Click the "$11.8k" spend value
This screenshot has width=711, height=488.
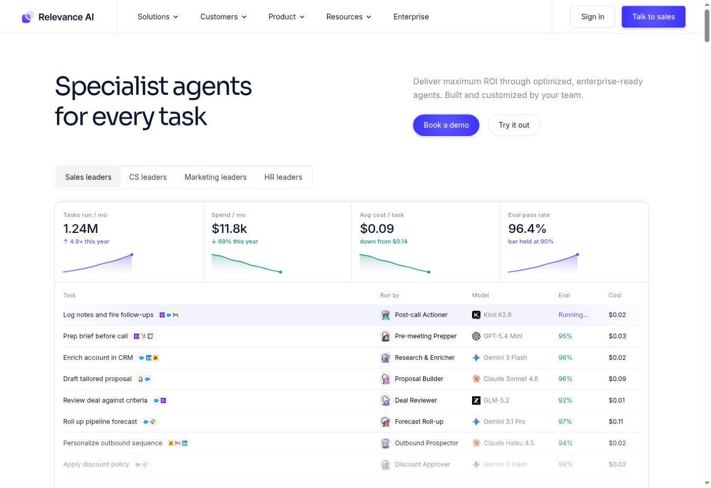click(229, 229)
